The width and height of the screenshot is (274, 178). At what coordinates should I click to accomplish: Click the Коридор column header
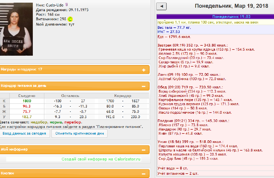pos(123,96)
